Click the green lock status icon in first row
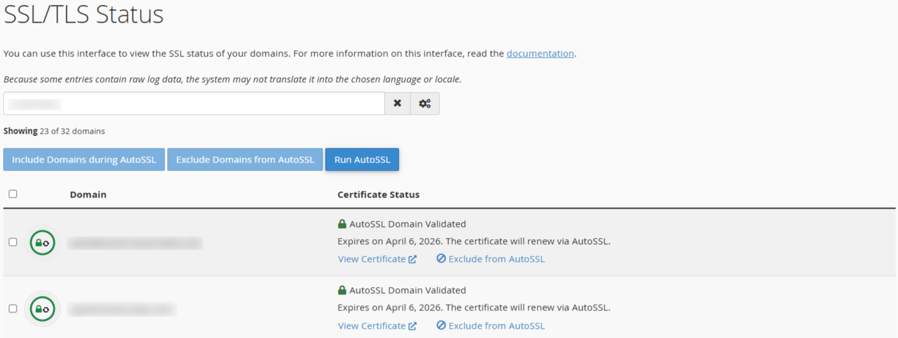 42,243
